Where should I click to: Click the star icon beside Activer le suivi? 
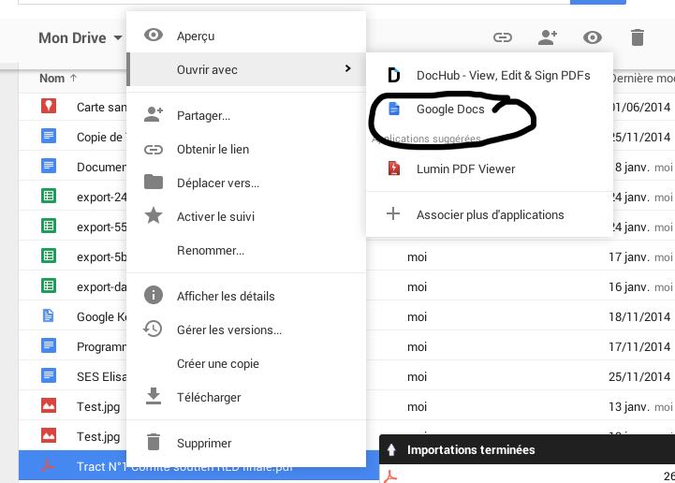click(x=154, y=215)
